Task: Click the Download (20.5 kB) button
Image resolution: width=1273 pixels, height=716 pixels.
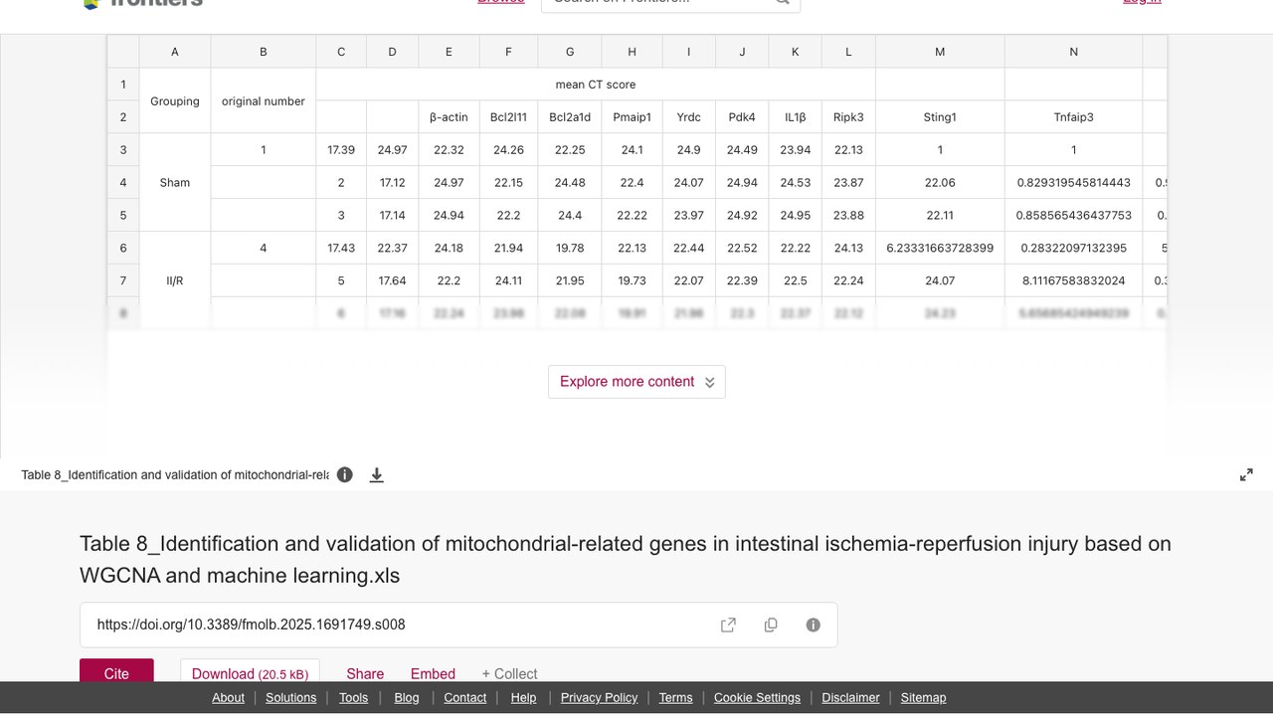Action: [251, 671]
